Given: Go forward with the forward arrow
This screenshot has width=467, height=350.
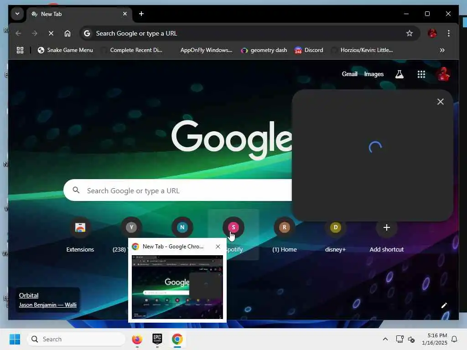Looking at the screenshot, I should pyautogui.click(x=35, y=33).
